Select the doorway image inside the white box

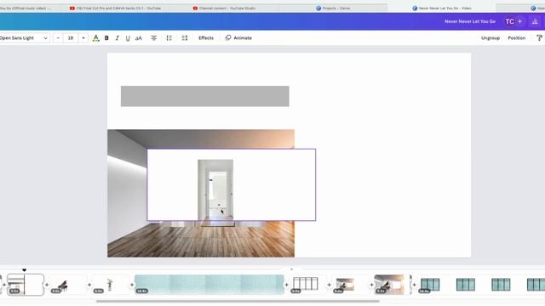[215, 190]
